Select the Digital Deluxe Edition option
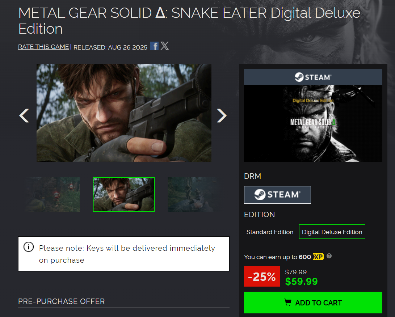This screenshot has width=395, height=317. point(332,232)
